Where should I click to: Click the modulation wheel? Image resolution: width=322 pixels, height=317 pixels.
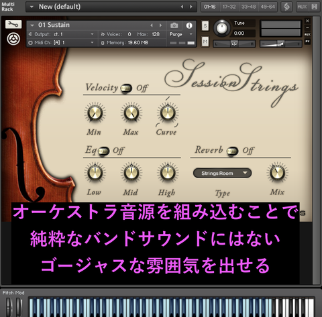19,307
